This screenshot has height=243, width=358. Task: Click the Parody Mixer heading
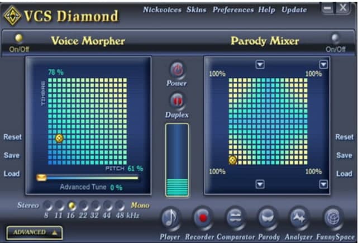[265, 41]
